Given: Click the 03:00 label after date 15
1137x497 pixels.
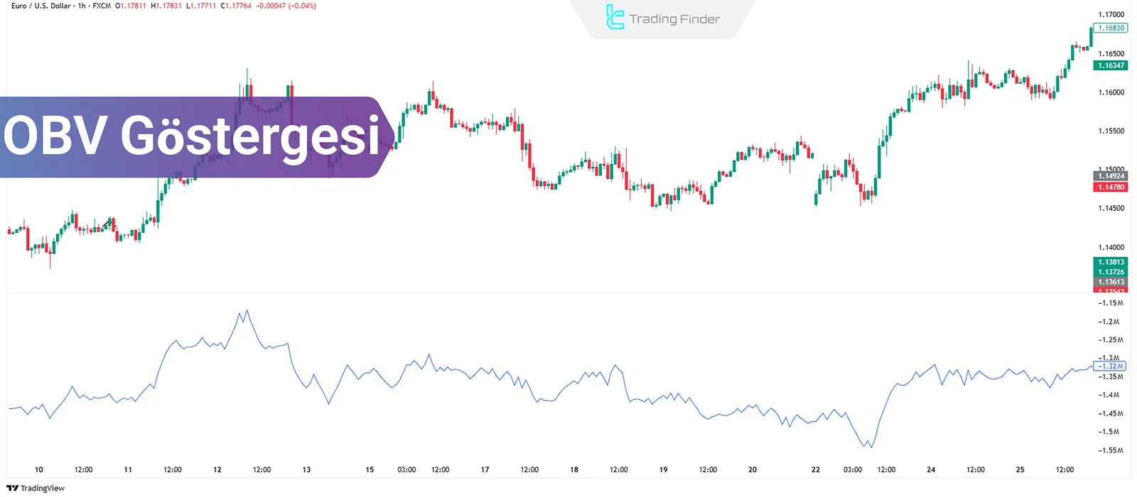Looking at the screenshot, I should point(406,470).
